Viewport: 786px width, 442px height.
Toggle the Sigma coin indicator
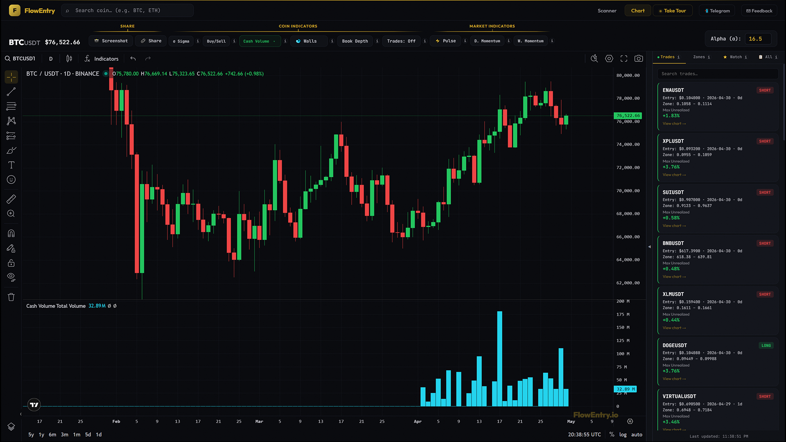(x=181, y=41)
